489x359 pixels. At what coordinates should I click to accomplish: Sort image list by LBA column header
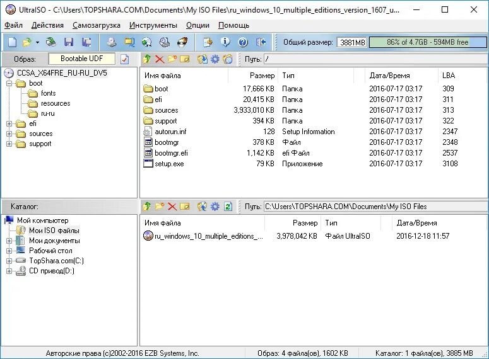462,76
